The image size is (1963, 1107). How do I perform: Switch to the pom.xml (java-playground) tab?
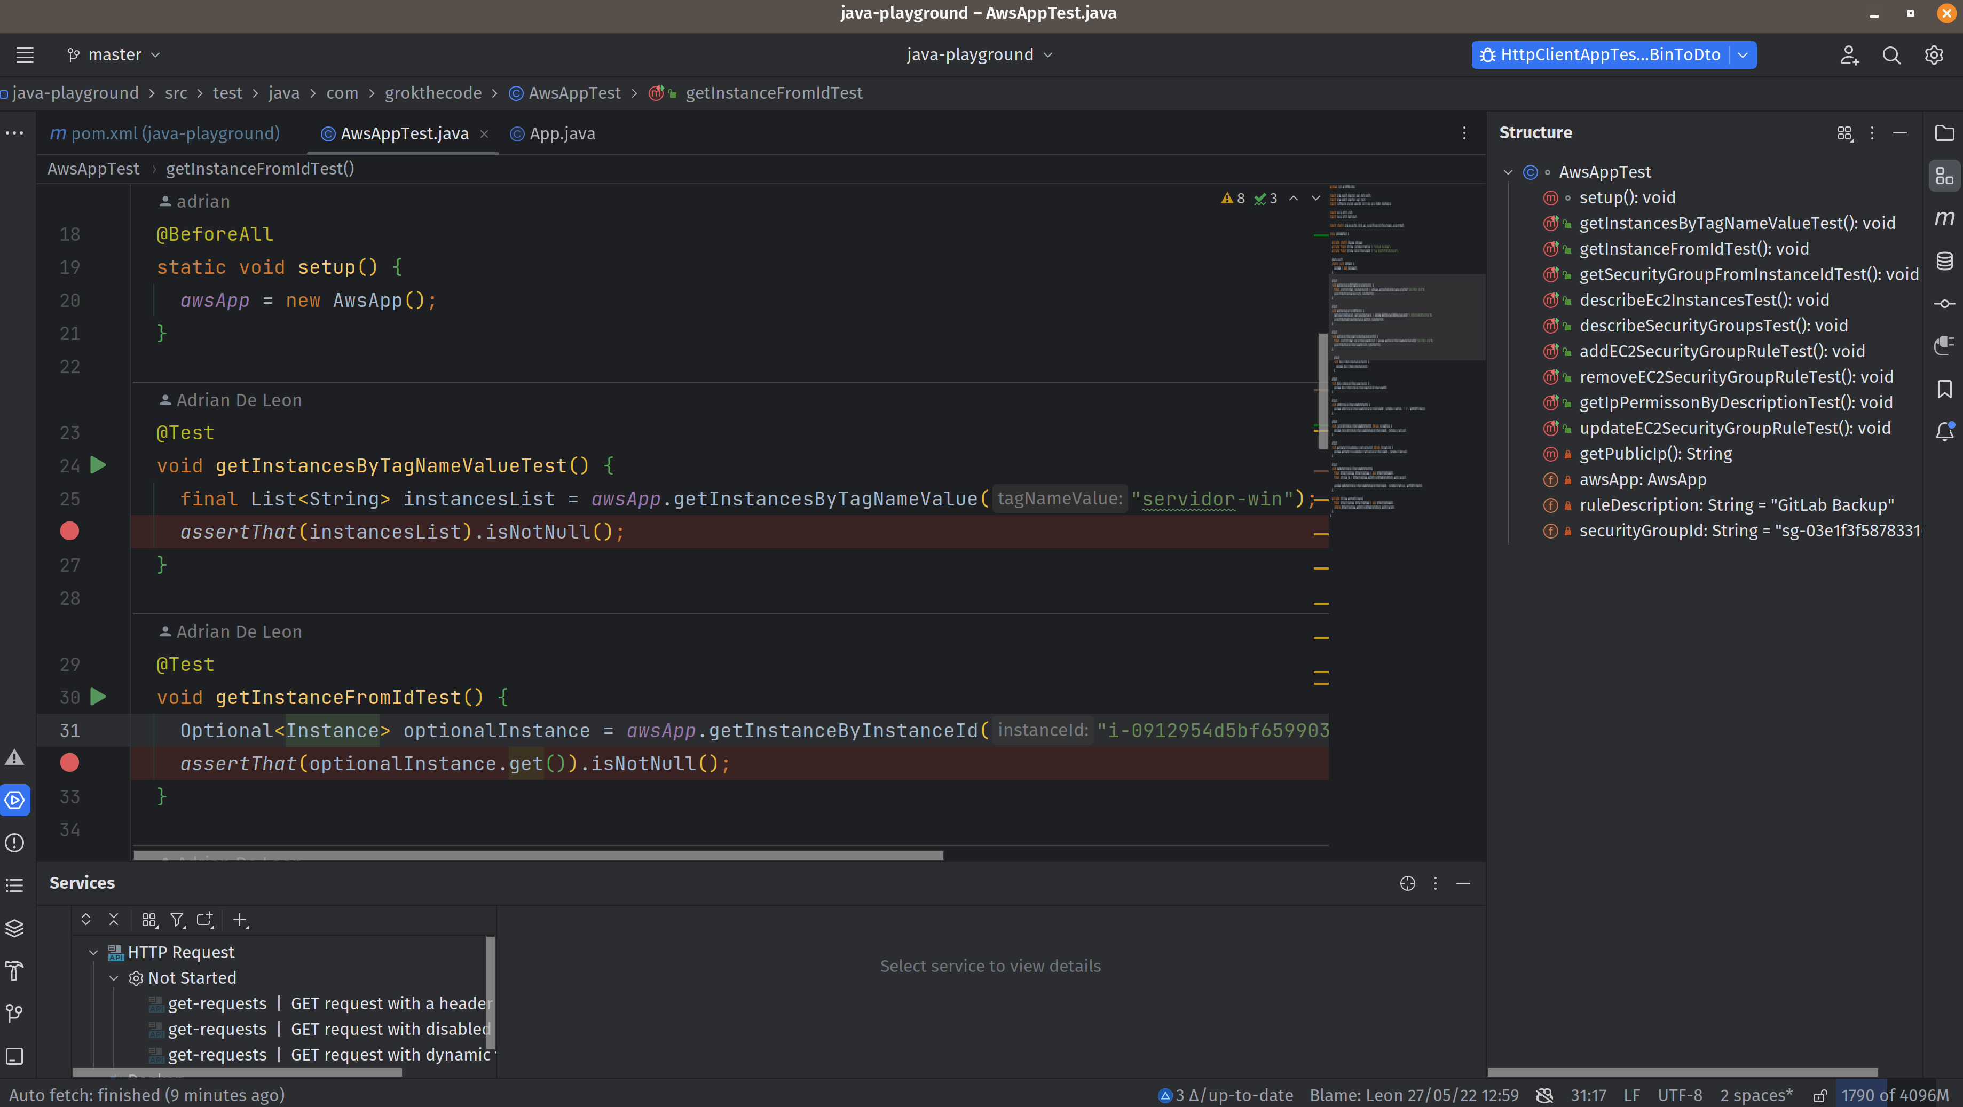pyautogui.click(x=165, y=133)
